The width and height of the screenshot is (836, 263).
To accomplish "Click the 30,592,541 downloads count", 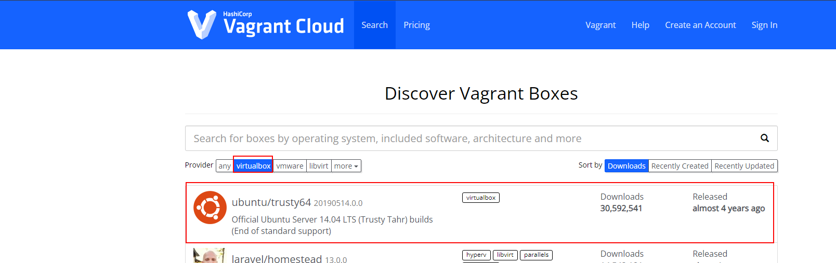I will point(621,208).
